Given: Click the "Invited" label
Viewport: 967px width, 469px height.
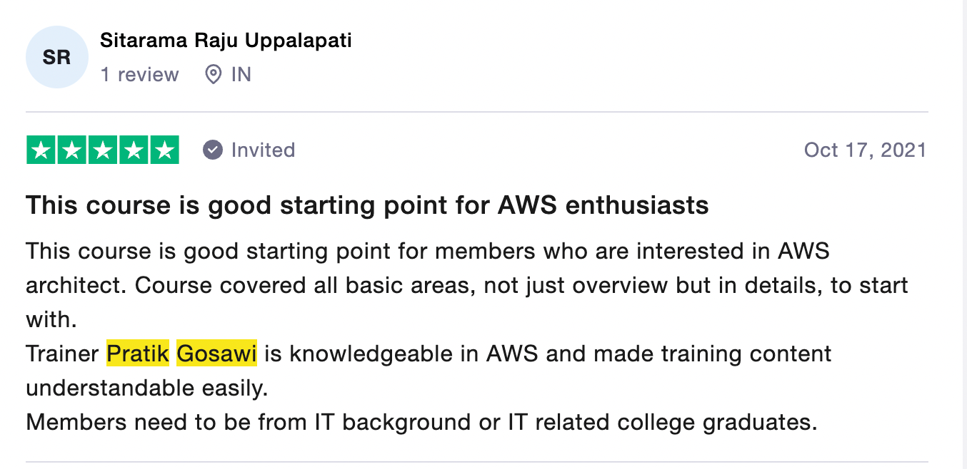Looking at the screenshot, I should point(263,150).
